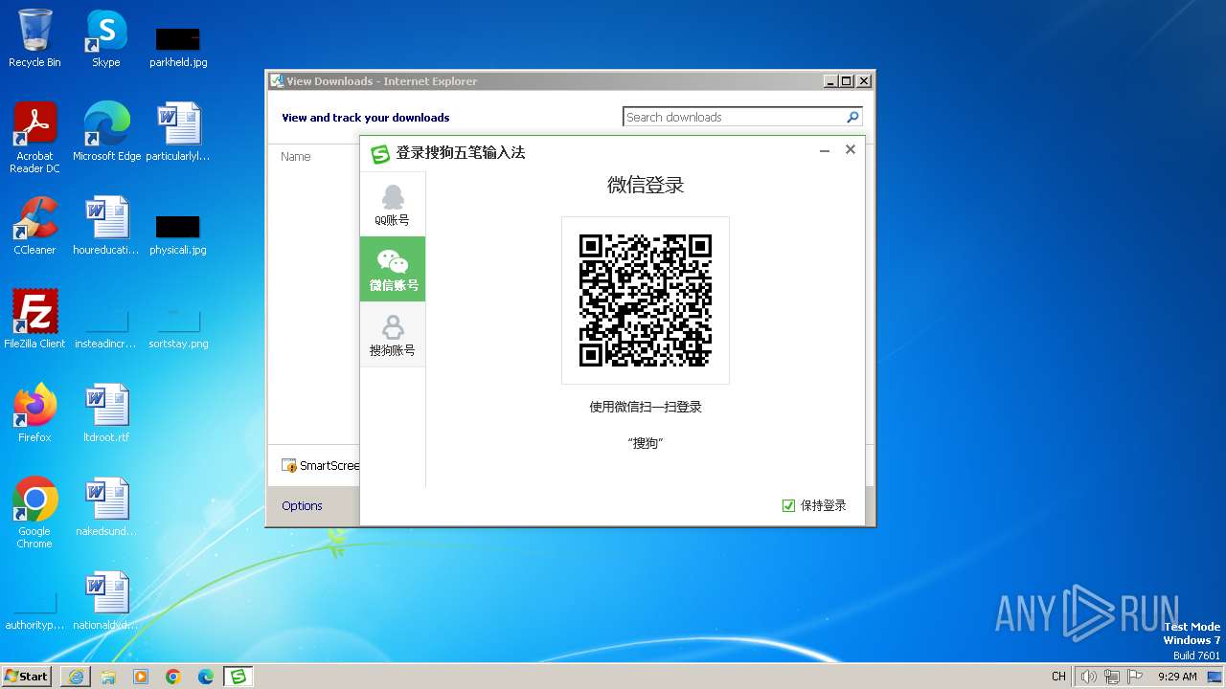1226x689 pixels.
Task: Click Sogou input taskbar button
Action: point(238,676)
